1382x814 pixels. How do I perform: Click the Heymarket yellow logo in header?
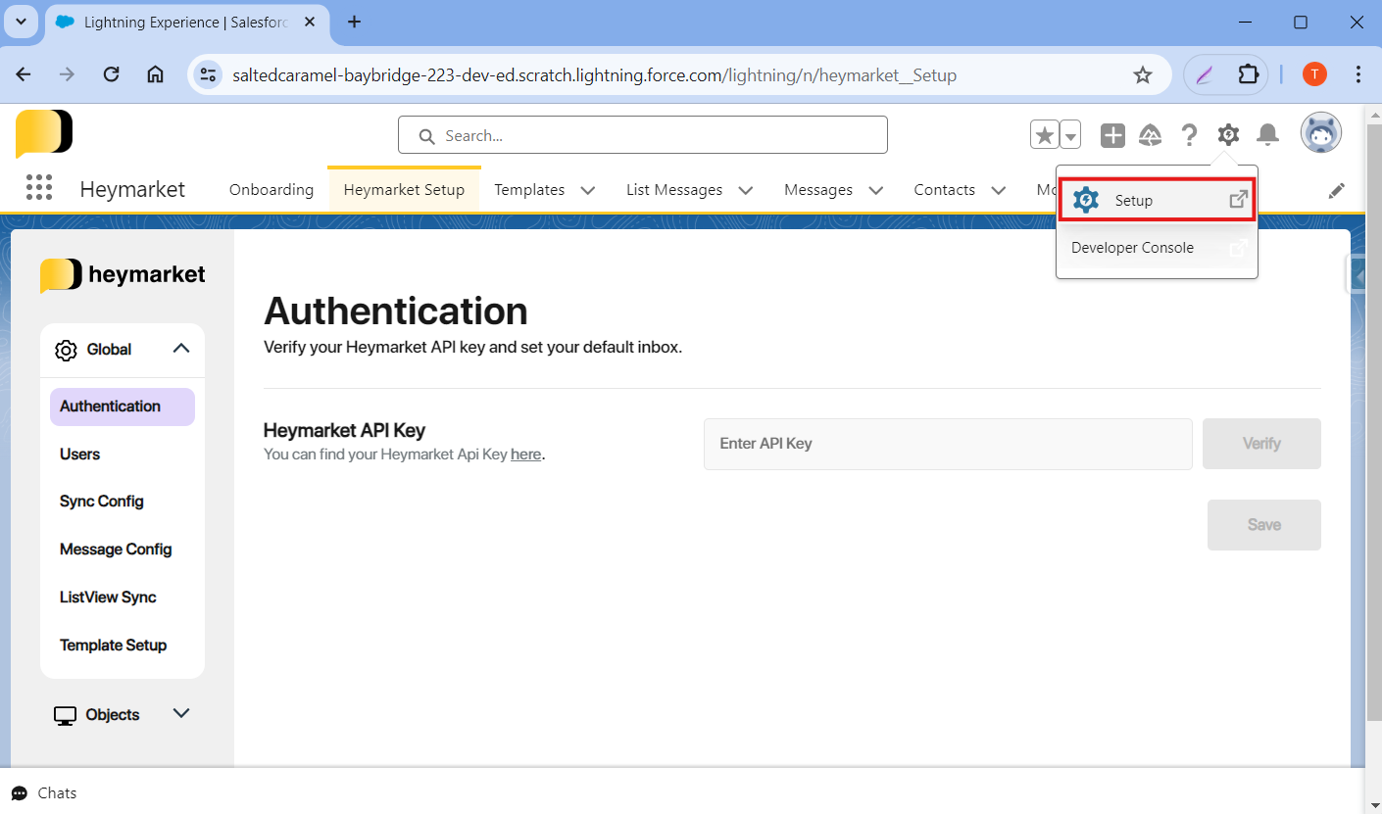(44, 134)
